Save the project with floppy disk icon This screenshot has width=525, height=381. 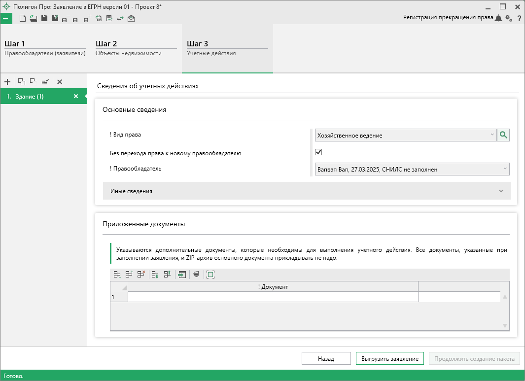(x=44, y=18)
